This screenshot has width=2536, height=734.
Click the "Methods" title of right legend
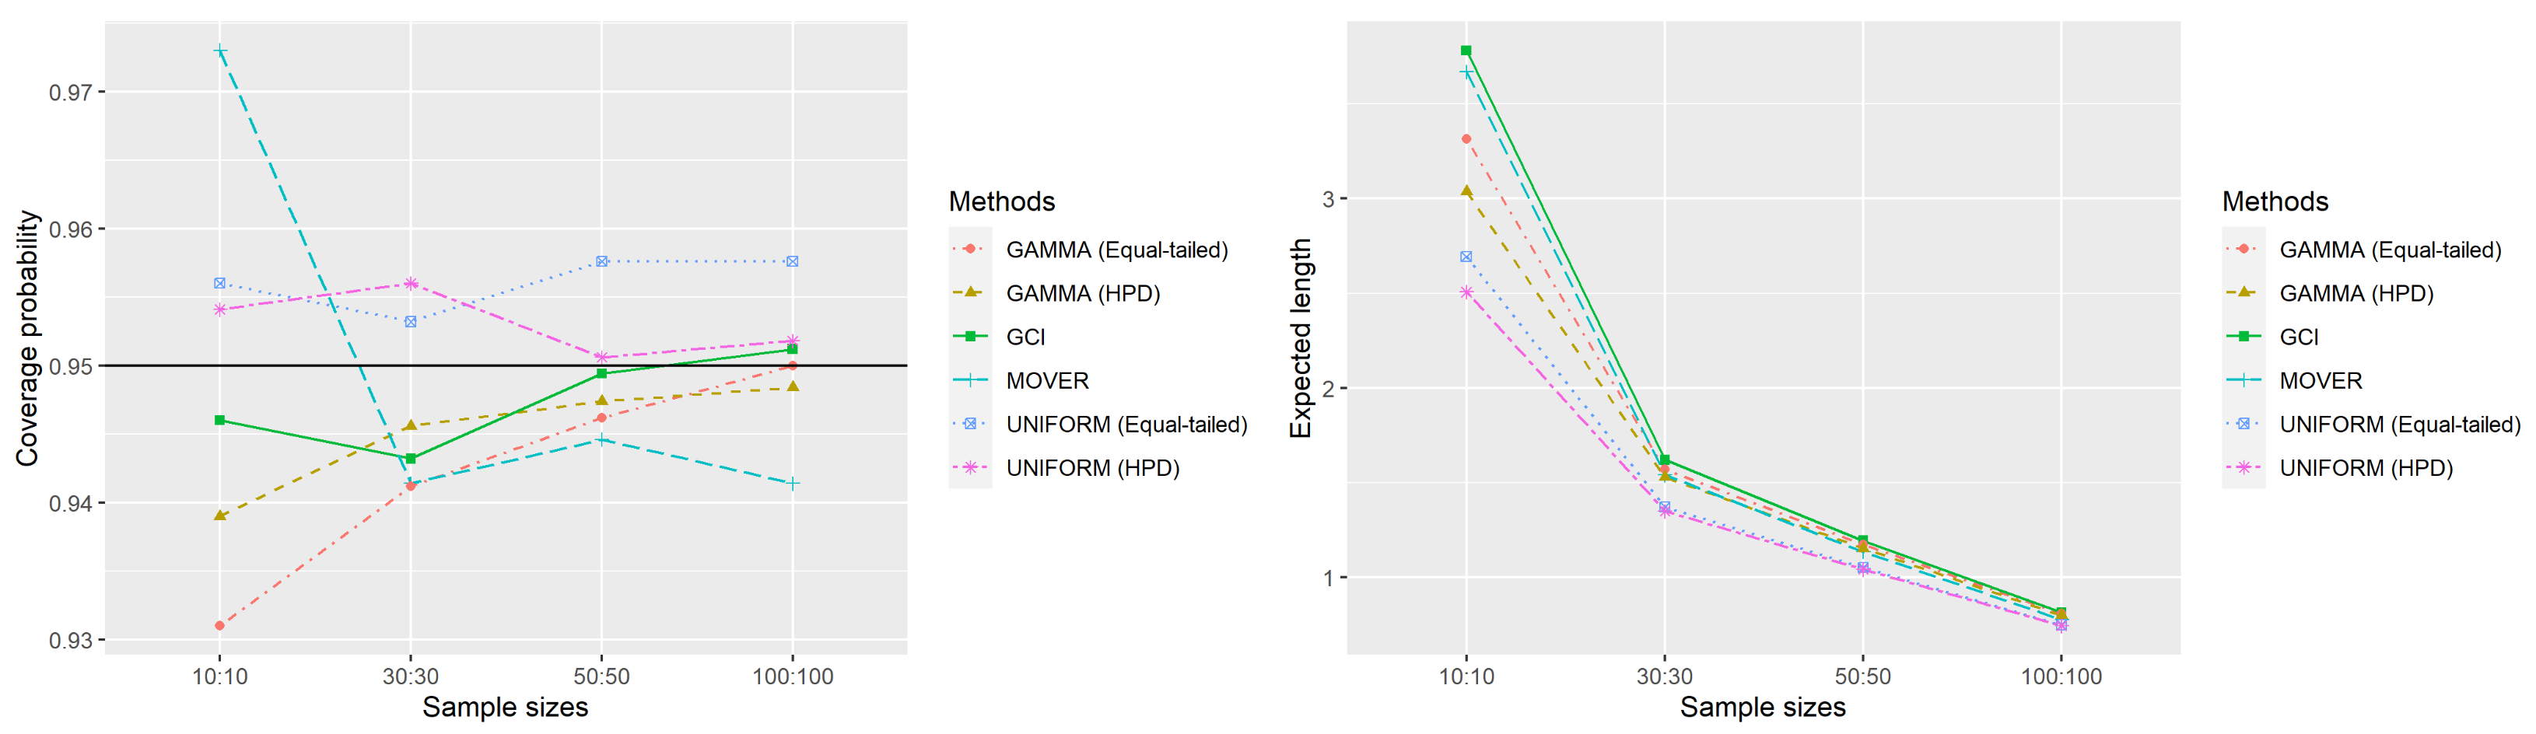coord(2274,201)
